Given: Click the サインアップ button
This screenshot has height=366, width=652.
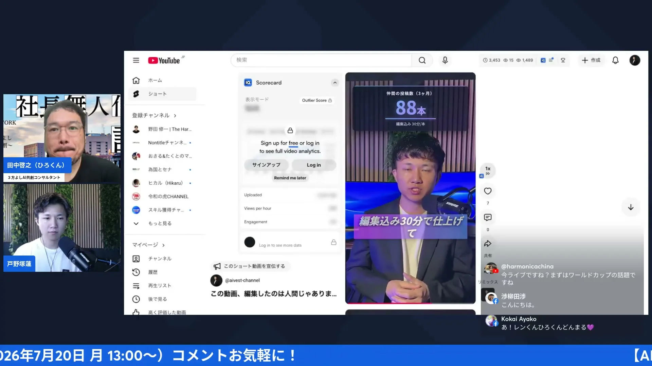Looking at the screenshot, I should [266, 165].
